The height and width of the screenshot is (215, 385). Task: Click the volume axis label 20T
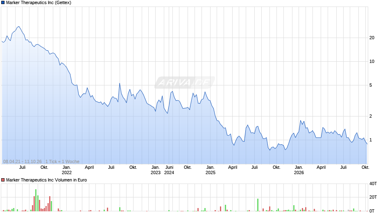(x=373, y=197)
